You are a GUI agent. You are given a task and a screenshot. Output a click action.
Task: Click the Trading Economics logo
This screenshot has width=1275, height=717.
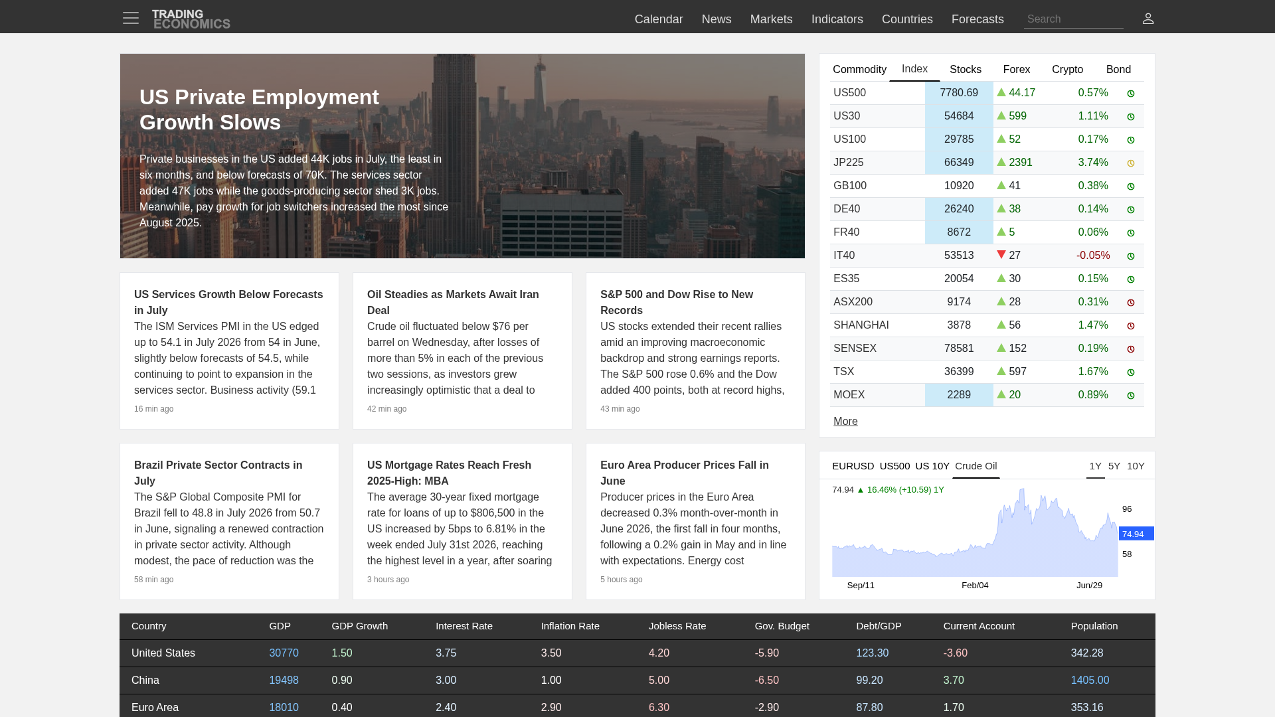pos(191,19)
